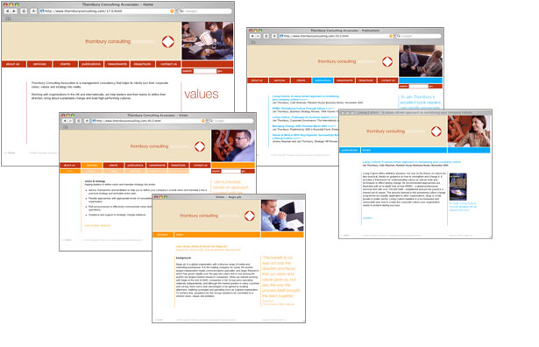Click bookmarks book icon in Home window
Viewport: 539px width, 347px height.
pyautogui.click(x=8, y=18)
